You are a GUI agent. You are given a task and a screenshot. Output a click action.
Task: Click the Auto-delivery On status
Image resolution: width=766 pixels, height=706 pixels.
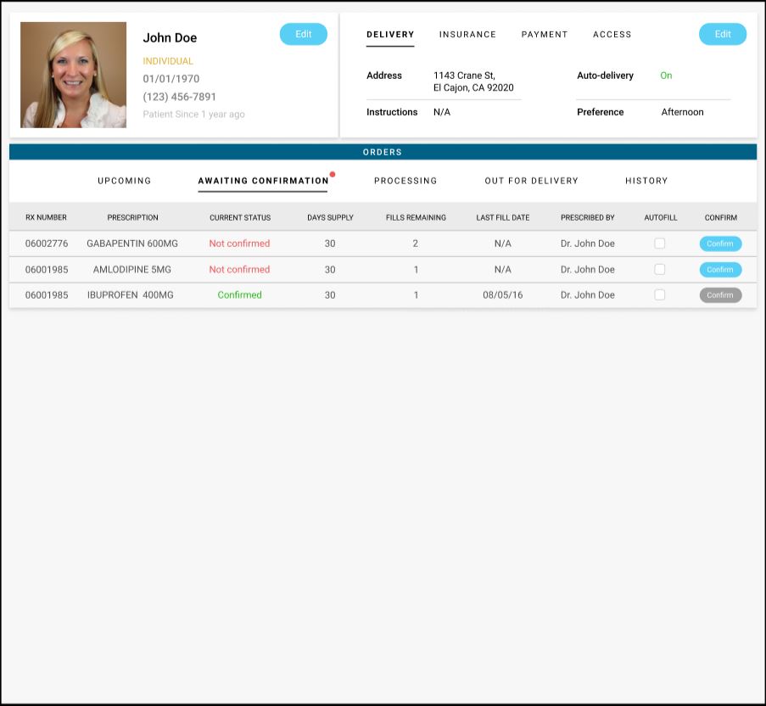pos(666,76)
